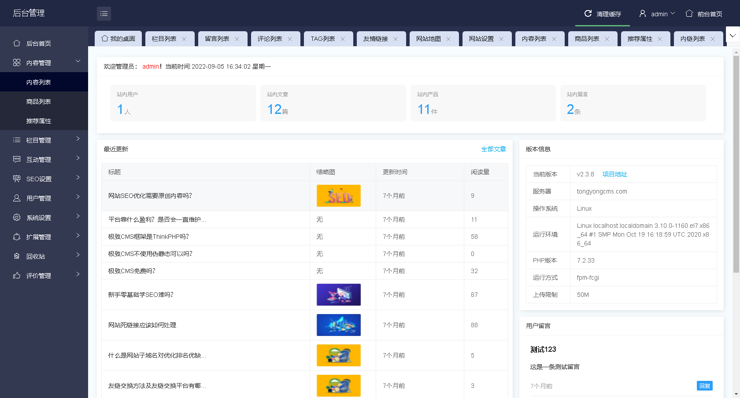Toggle the sidebar collapse hamburger icon

104,14
